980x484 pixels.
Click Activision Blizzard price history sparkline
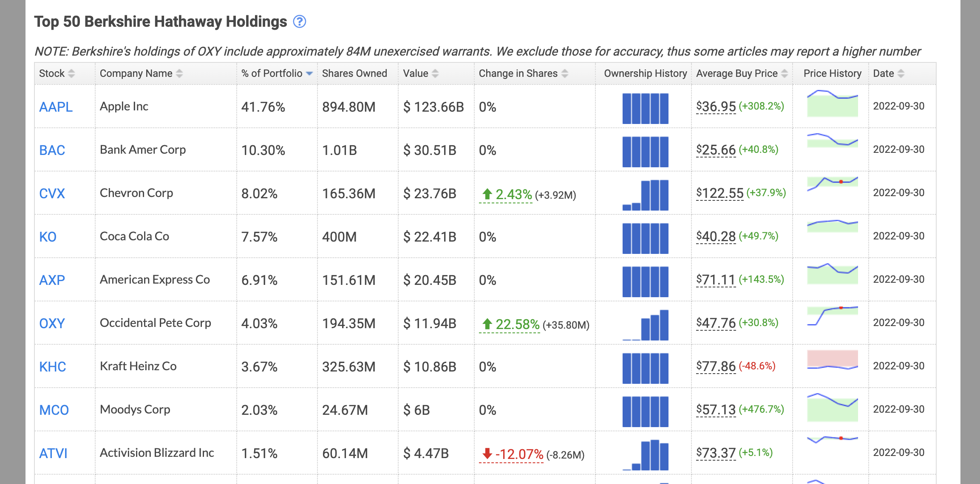(x=832, y=439)
